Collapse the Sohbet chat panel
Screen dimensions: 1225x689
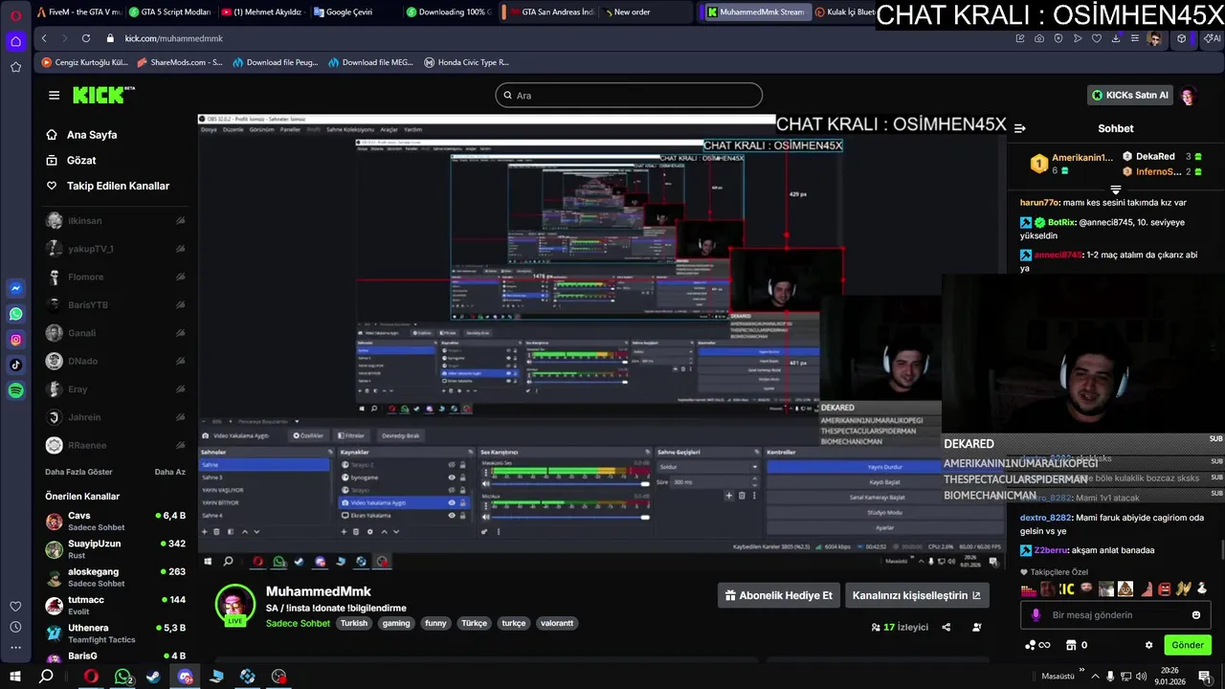[1020, 128]
